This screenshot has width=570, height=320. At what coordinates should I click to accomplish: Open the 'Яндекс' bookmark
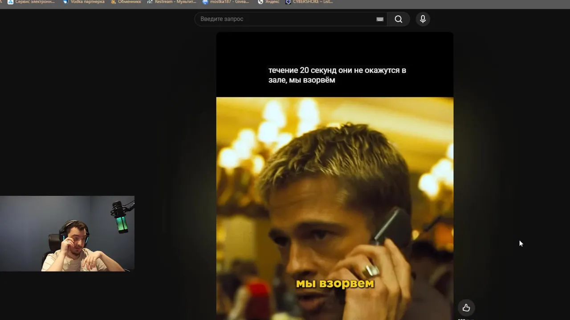269,2
